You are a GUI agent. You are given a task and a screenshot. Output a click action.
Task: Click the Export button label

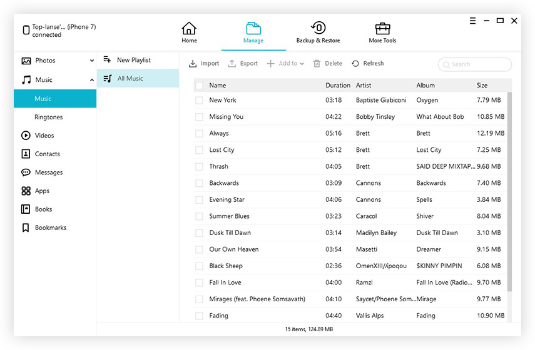[x=249, y=63]
